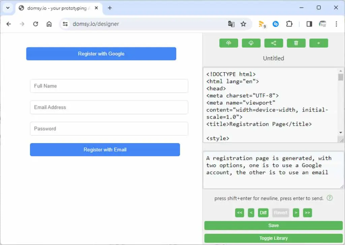Click the green cloud upload icon button
Screen dimensions: 345x245
(229, 43)
